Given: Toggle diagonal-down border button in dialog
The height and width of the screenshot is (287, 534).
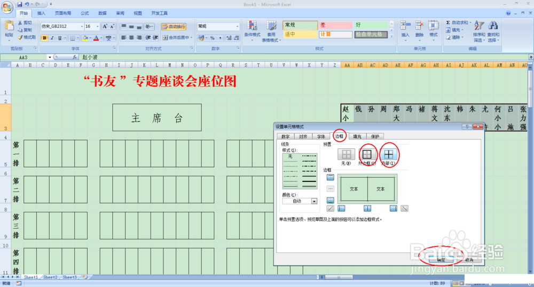Looking at the screenshot, I should tap(404, 209).
